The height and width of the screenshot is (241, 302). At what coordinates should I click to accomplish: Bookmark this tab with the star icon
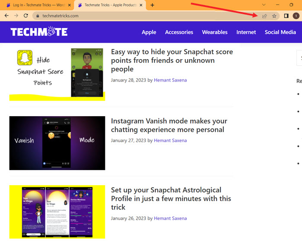tap(274, 16)
